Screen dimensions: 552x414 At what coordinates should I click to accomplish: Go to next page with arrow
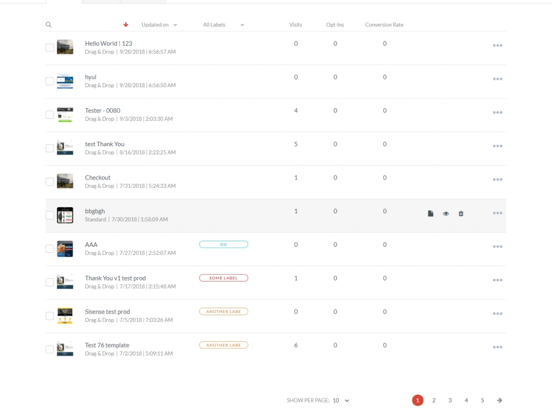(500, 400)
